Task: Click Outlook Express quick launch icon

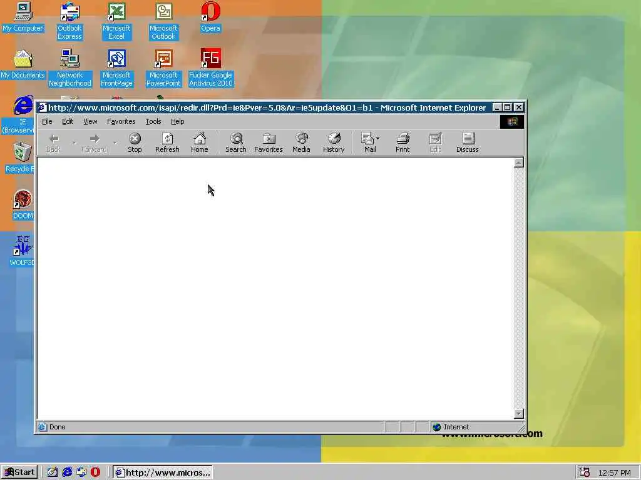Action: coord(81,472)
